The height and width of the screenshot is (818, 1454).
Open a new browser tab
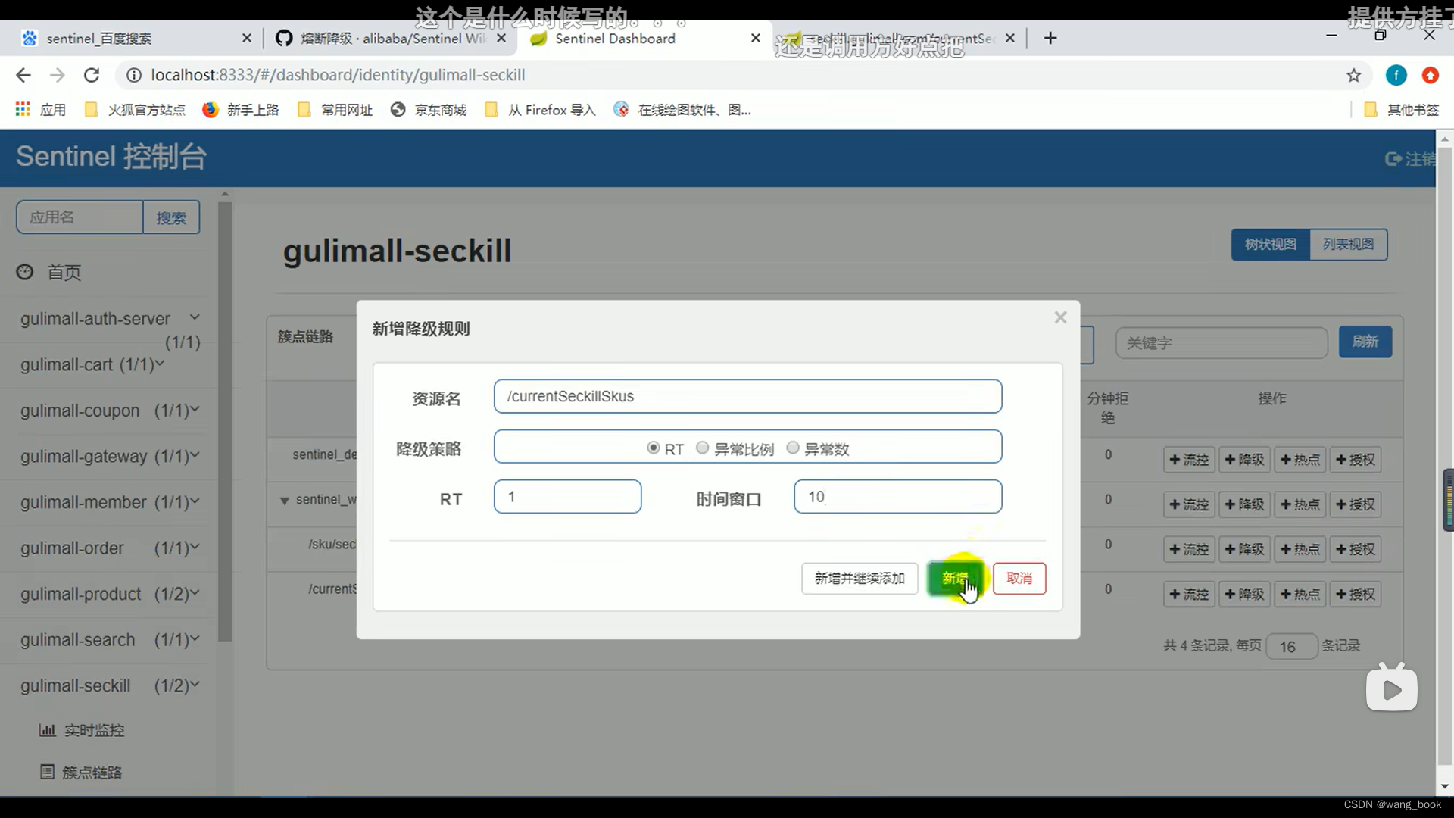[1050, 39]
